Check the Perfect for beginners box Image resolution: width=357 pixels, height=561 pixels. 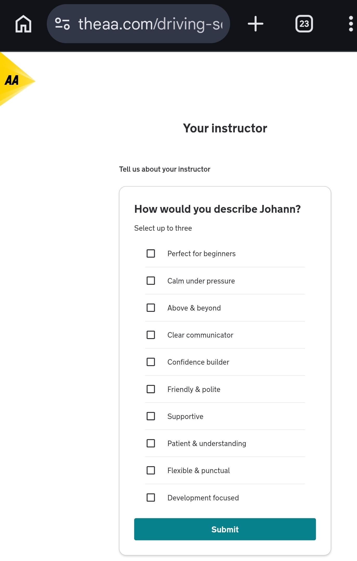(x=151, y=253)
